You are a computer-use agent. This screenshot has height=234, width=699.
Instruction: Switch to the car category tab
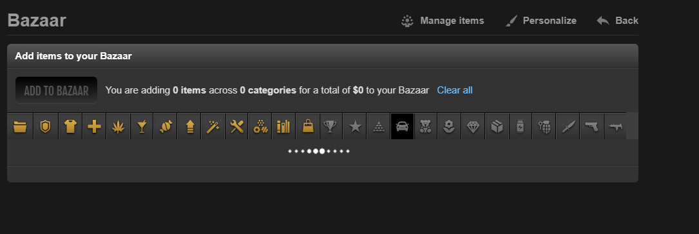pyautogui.click(x=402, y=126)
